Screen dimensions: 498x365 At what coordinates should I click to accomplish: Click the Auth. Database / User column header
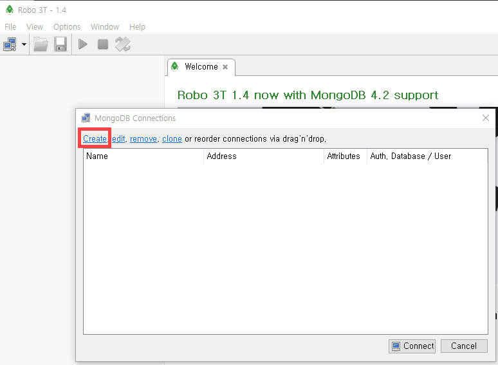tap(427, 156)
